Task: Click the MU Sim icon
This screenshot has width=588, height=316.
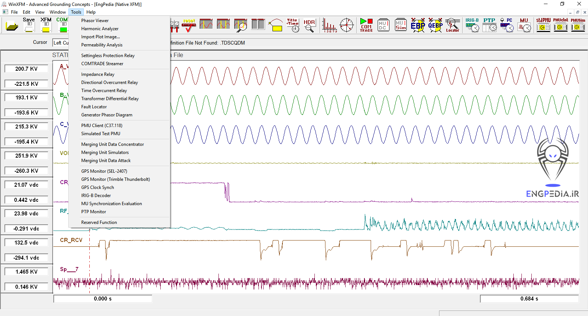Action: [400, 25]
